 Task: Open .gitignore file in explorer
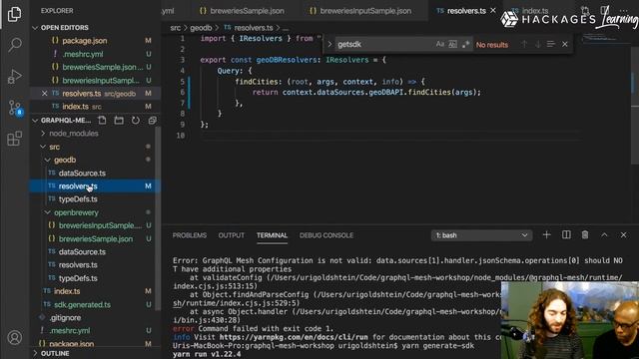tap(65, 317)
